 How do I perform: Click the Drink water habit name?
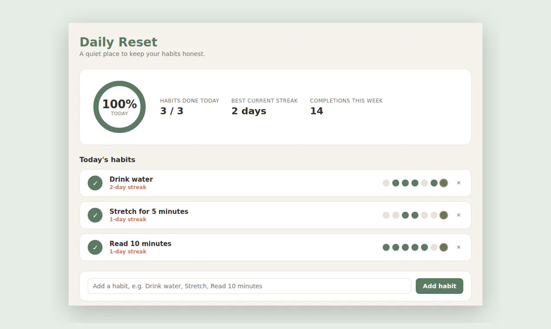click(x=131, y=179)
